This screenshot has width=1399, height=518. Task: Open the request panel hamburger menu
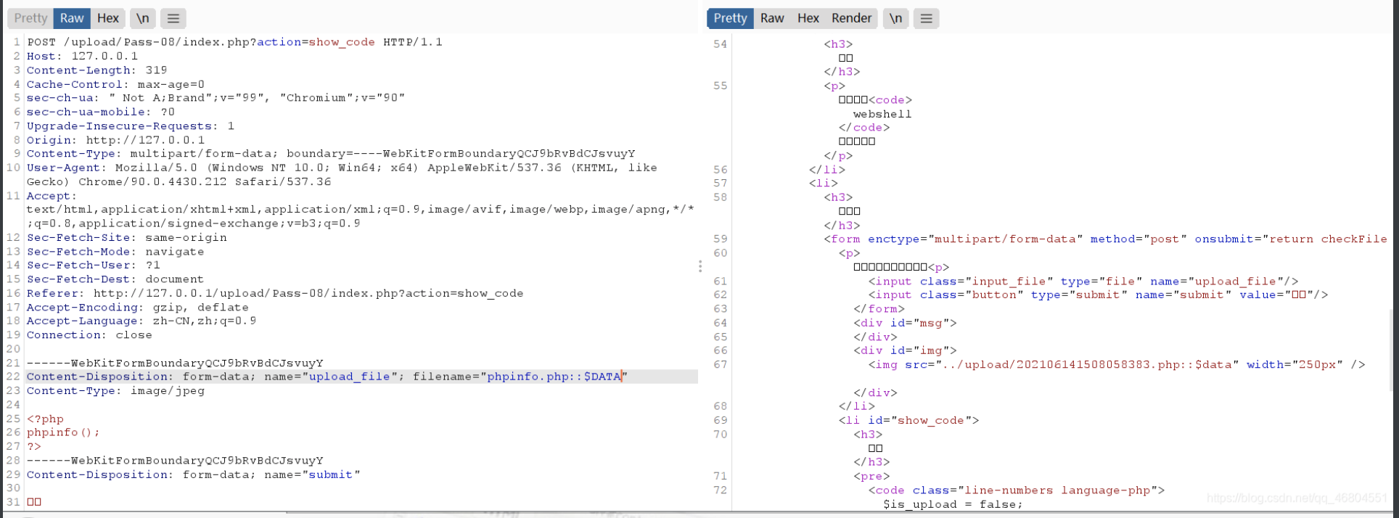tap(173, 18)
